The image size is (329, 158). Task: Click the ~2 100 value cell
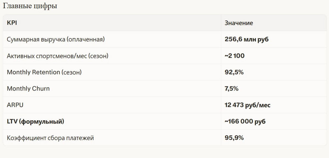pyautogui.click(x=235, y=56)
